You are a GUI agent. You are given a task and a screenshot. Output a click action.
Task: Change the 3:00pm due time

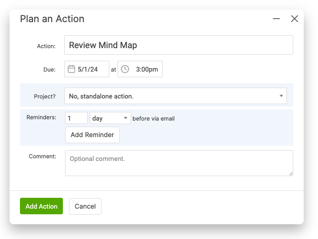click(140, 69)
